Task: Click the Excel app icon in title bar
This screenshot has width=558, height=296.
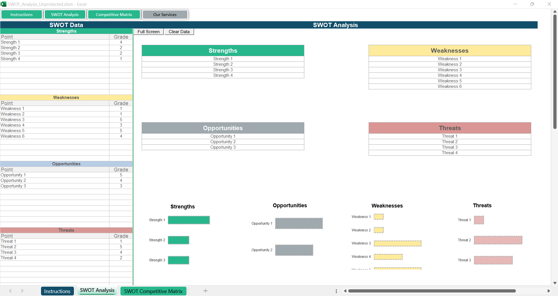Action: coord(3,4)
